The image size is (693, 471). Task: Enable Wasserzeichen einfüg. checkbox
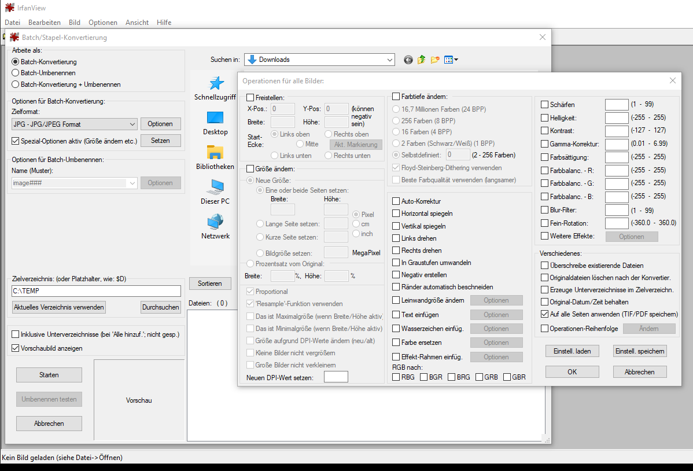(396, 329)
